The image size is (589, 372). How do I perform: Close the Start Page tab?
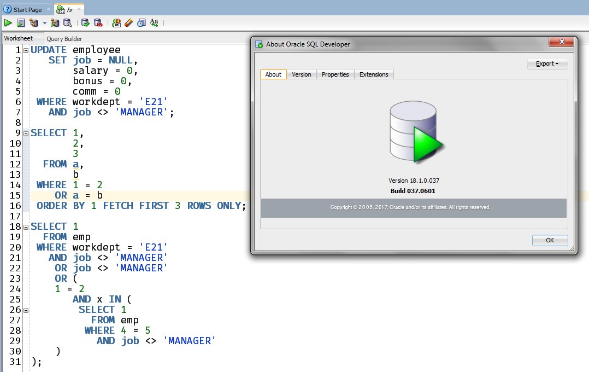[x=49, y=9]
